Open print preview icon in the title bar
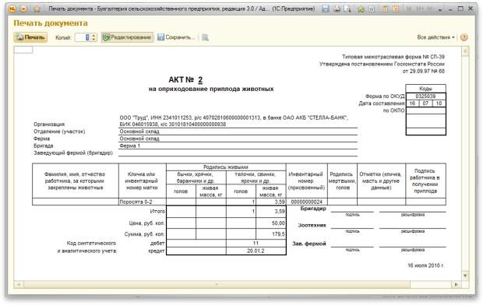The image size is (483, 305). pos(347,9)
